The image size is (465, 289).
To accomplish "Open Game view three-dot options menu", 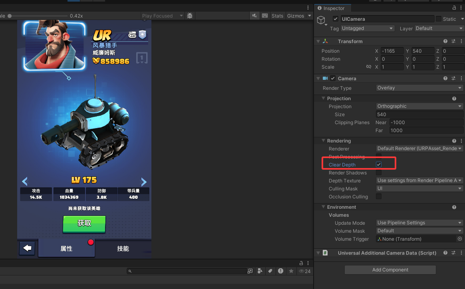I will 308,8.
